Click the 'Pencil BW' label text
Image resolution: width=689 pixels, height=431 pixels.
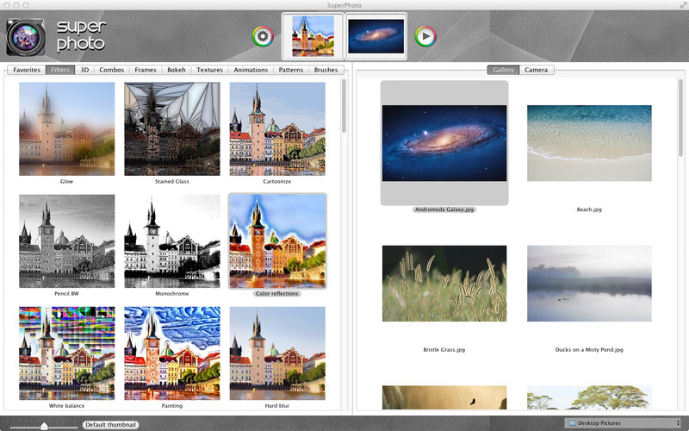pos(67,293)
